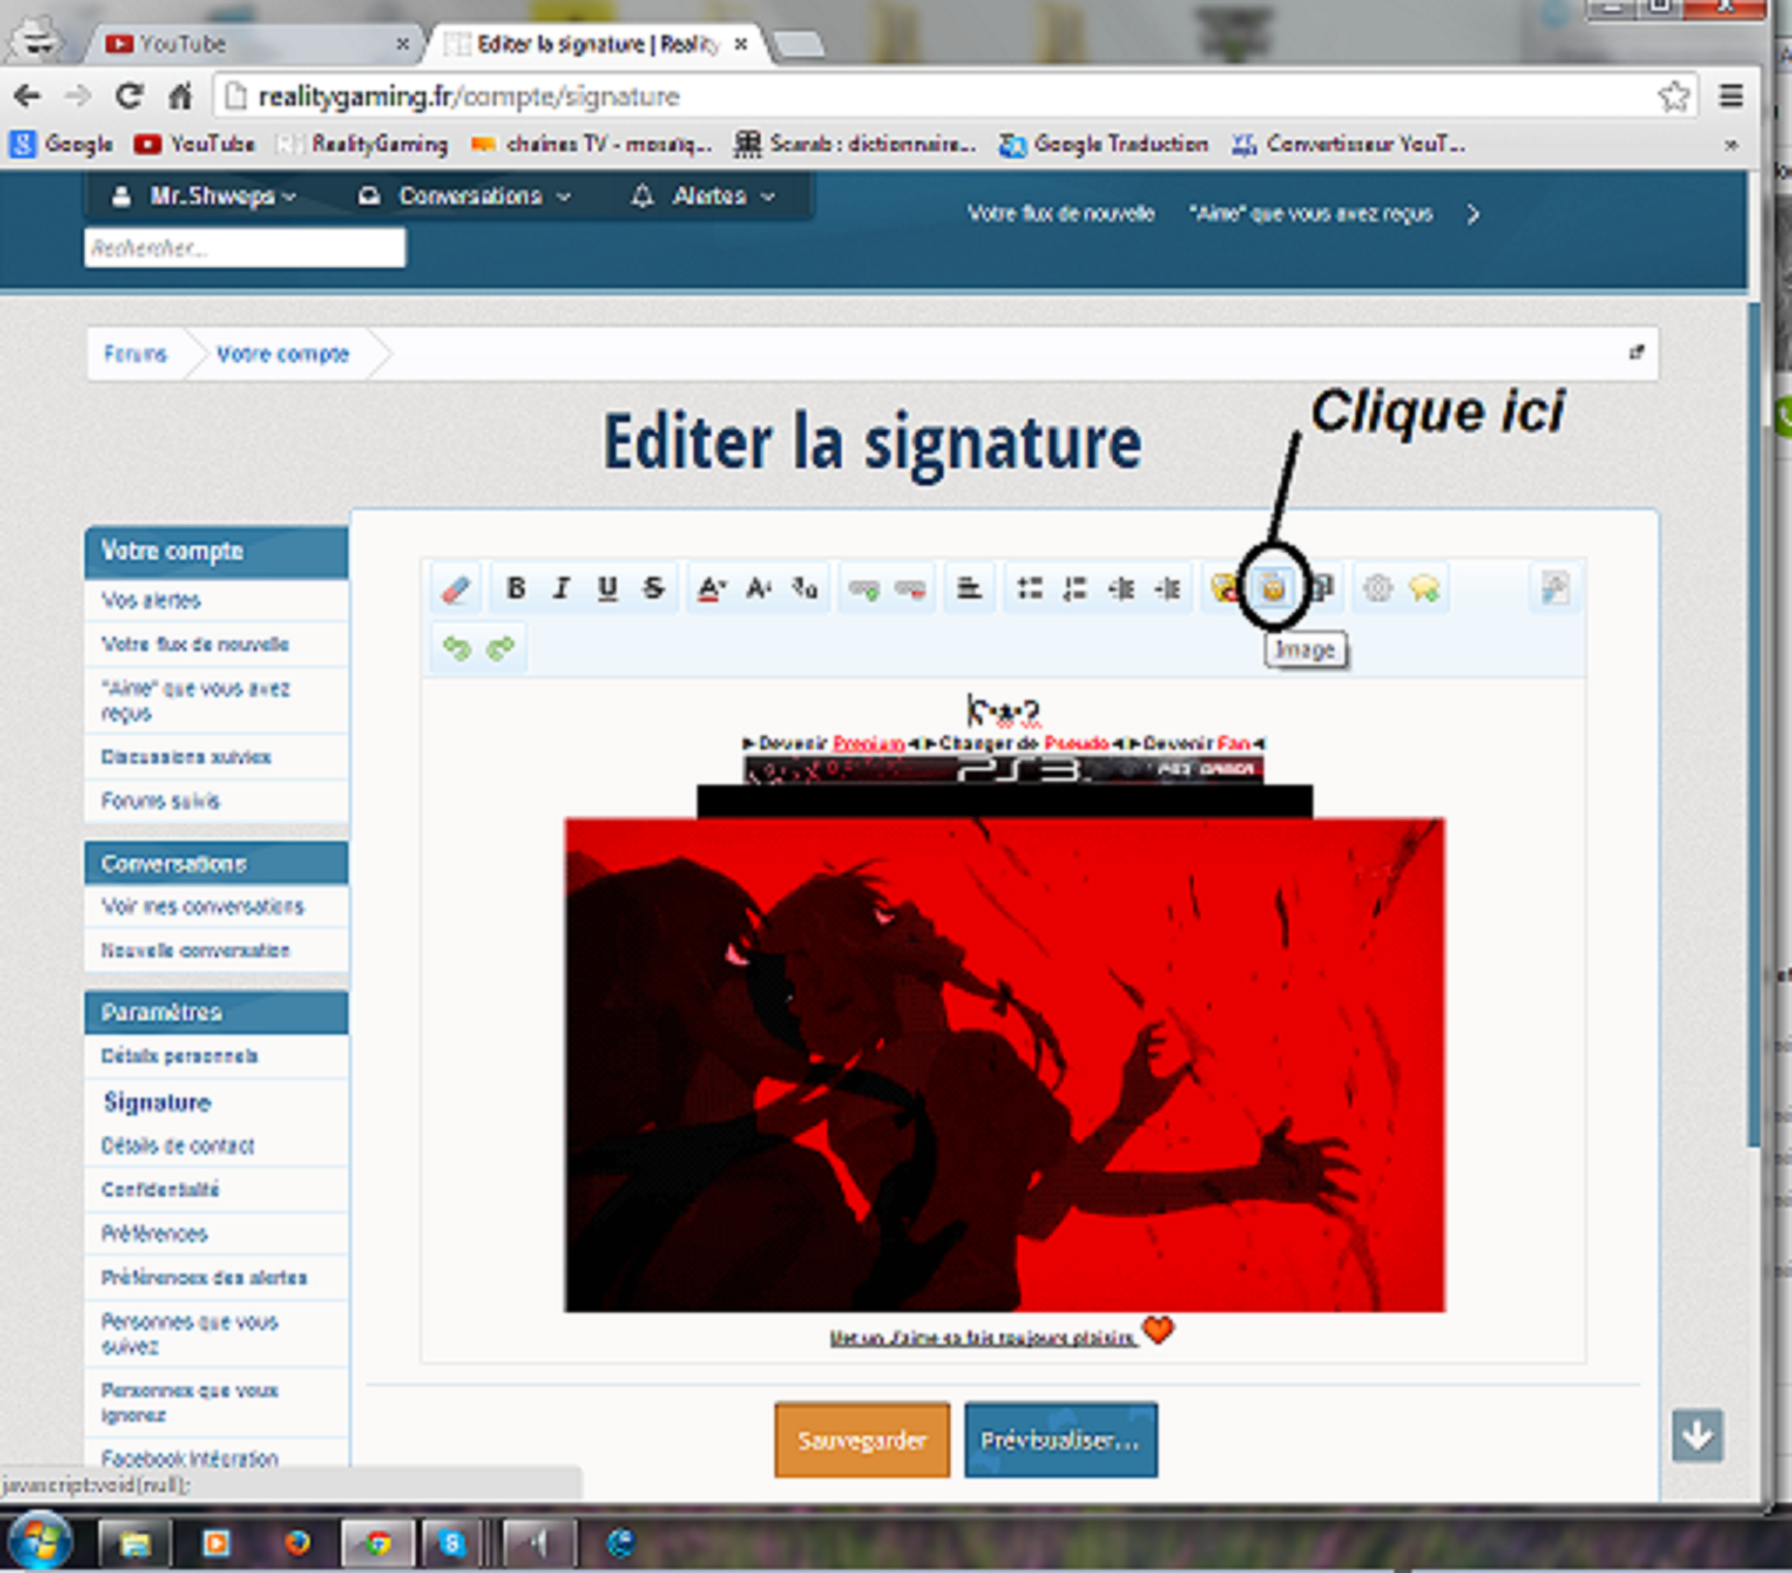Image resolution: width=1792 pixels, height=1573 pixels.
Task: Bookmark page with the star icon
Action: coord(1673,96)
